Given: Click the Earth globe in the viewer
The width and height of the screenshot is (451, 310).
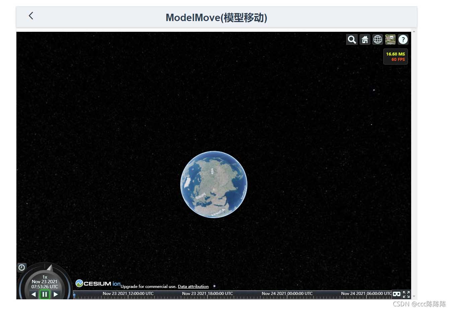Looking at the screenshot, I should click(x=214, y=184).
